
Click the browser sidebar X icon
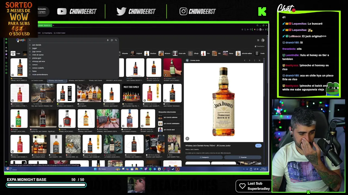coord(6,58)
